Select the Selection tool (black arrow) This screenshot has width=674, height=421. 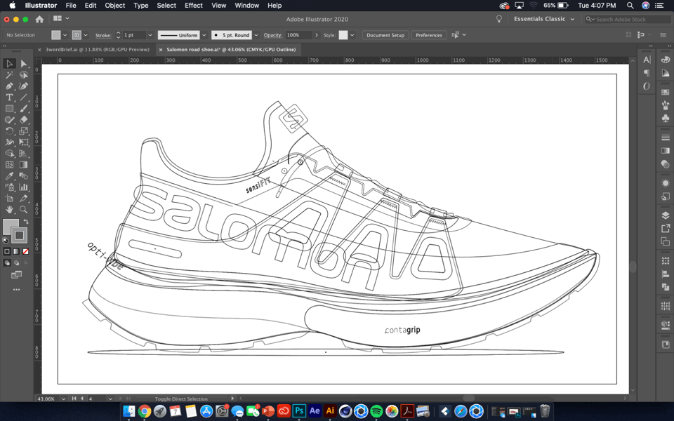(x=9, y=64)
